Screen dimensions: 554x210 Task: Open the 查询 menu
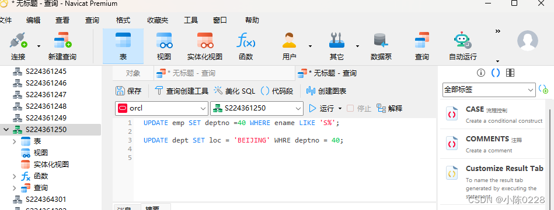(92, 20)
